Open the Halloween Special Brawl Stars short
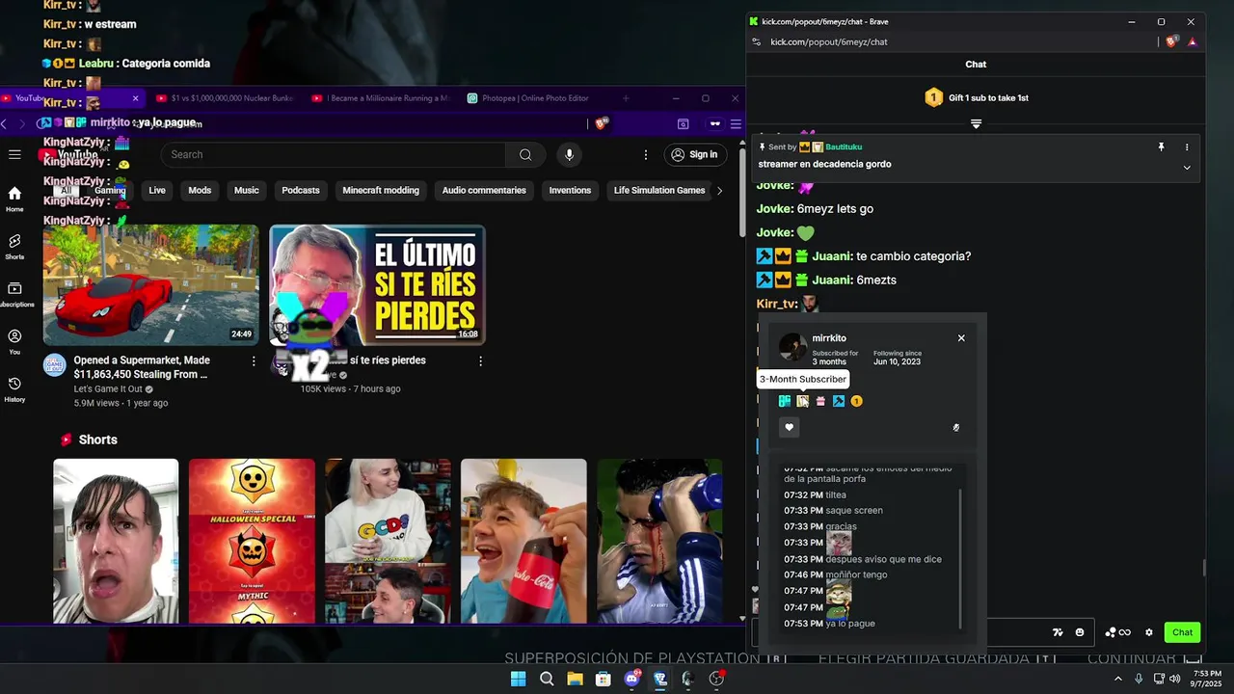This screenshot has height=694, width=1234. (252, 541)
